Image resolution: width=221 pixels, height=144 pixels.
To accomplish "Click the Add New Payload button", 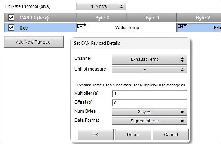I will click(33, 42).
